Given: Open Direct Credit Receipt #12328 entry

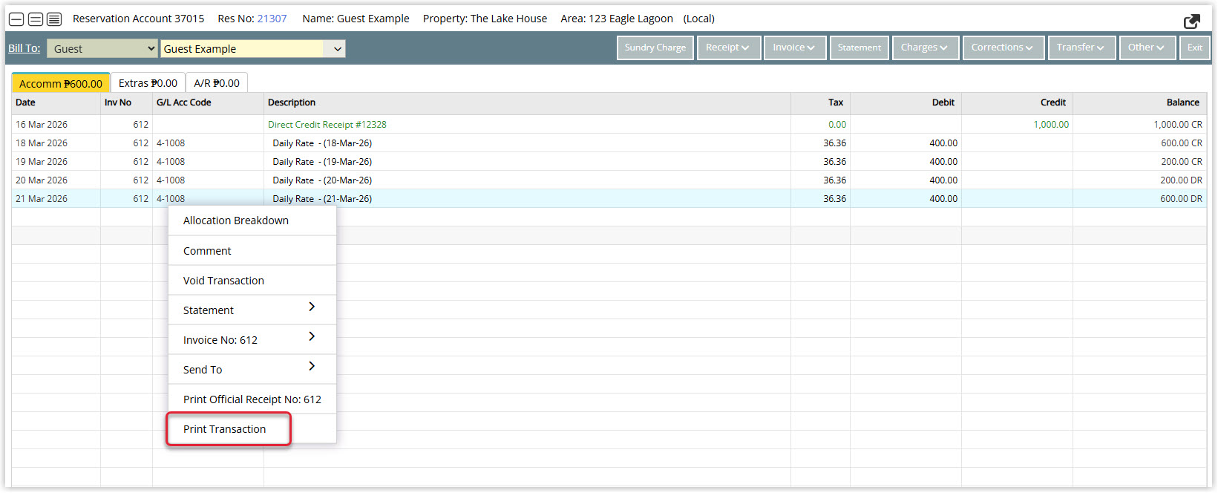Looking at the screenshot, I should 327,125.
